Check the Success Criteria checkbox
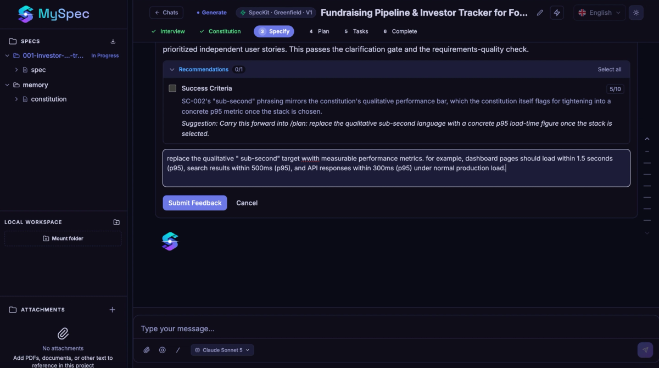The image size is (659, 368). (x=172, y=88)
